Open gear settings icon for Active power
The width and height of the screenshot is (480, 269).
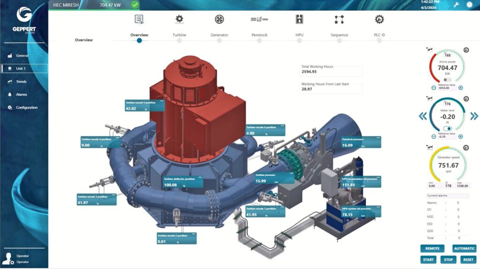(x=466, y=50)
